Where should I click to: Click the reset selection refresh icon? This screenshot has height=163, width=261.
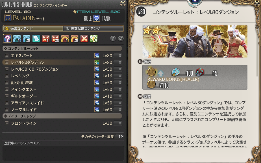coord(121,39)
